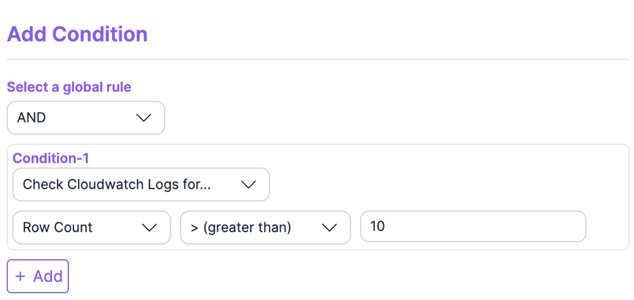634x300 pixels.
Task: Click the Select a global rule label
Action: (x=69, y=87)
